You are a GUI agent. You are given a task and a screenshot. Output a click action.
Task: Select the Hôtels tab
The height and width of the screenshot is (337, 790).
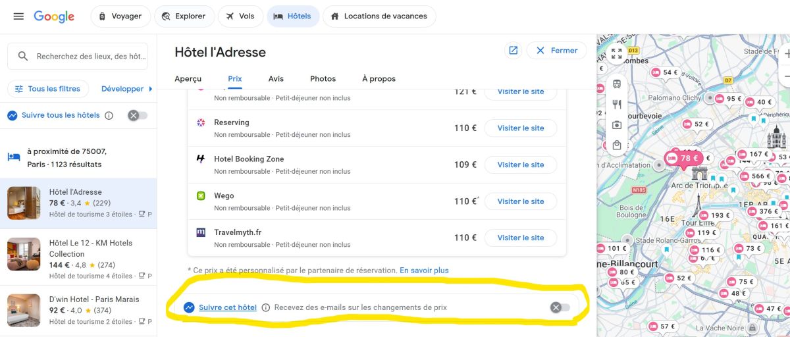click(x=293, y=16)
